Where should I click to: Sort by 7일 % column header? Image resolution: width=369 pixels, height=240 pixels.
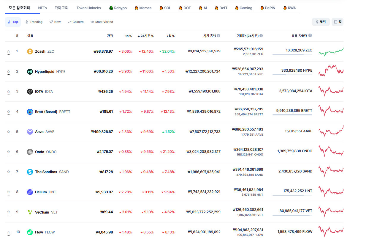coord(170,36)
